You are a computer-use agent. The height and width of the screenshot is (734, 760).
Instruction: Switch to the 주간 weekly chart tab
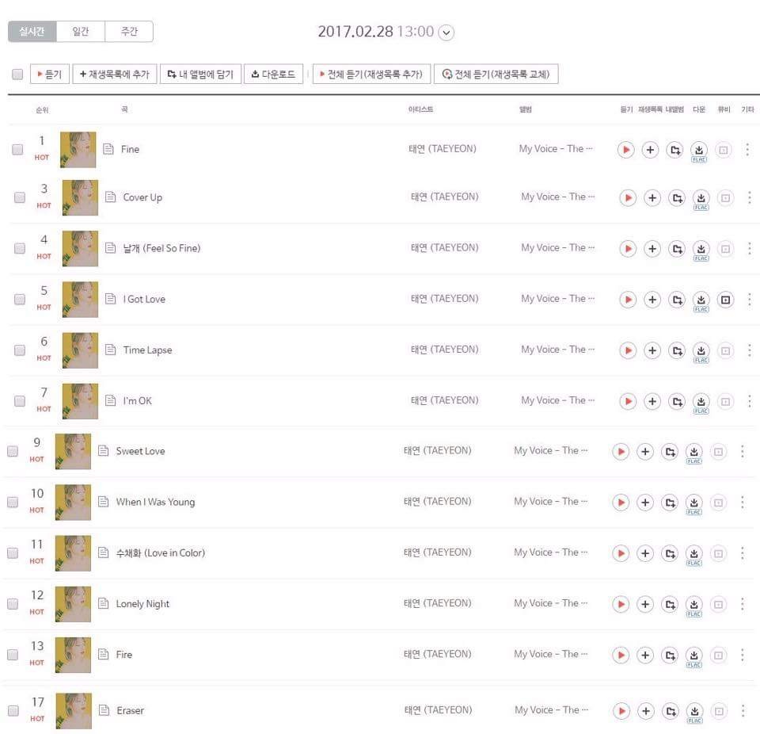coord(128,32)
